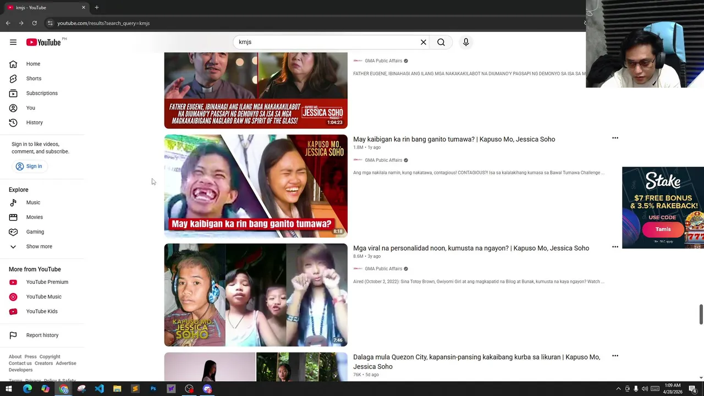
Task: Click the browser address bar URL
Action: [103, 23]
